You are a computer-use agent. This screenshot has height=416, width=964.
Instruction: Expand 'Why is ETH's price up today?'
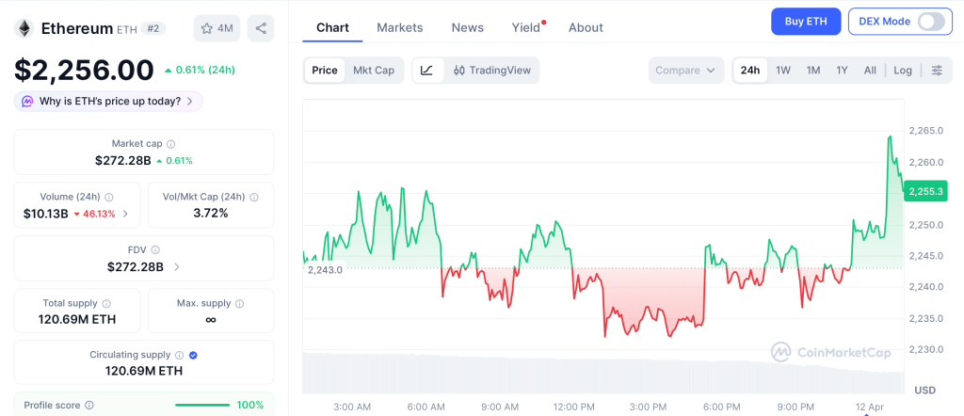(x=108, y=101)
